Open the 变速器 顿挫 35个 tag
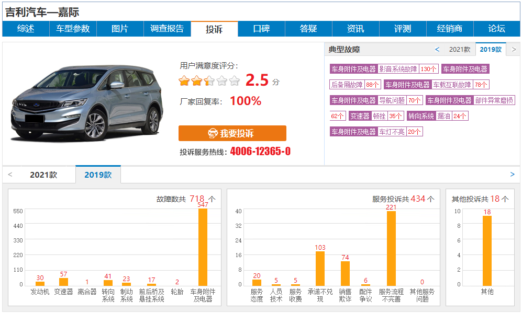 (376, 116)
